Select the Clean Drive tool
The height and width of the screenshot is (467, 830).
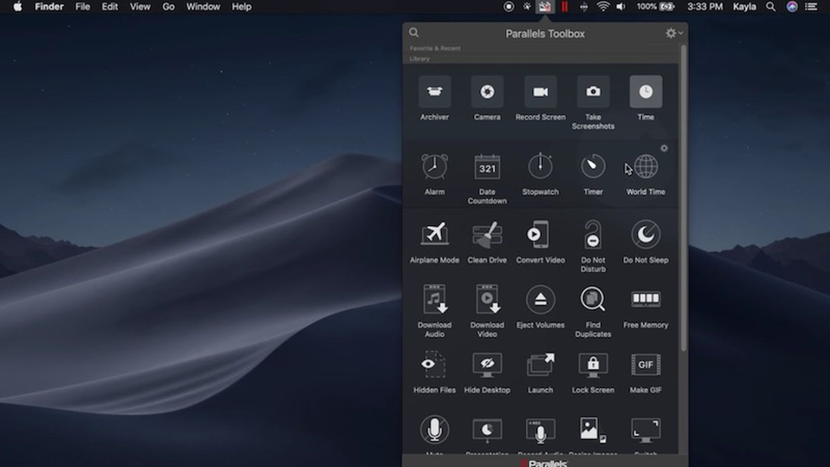click(487, 236)
